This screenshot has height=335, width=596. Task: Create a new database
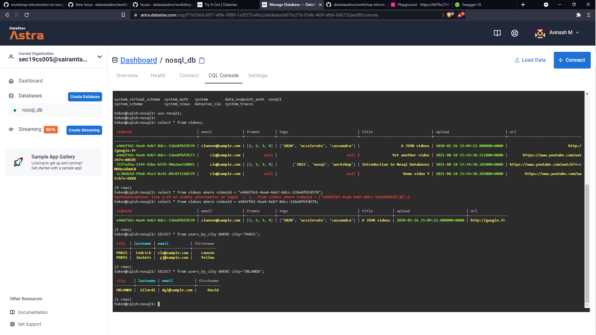(85, 96)
